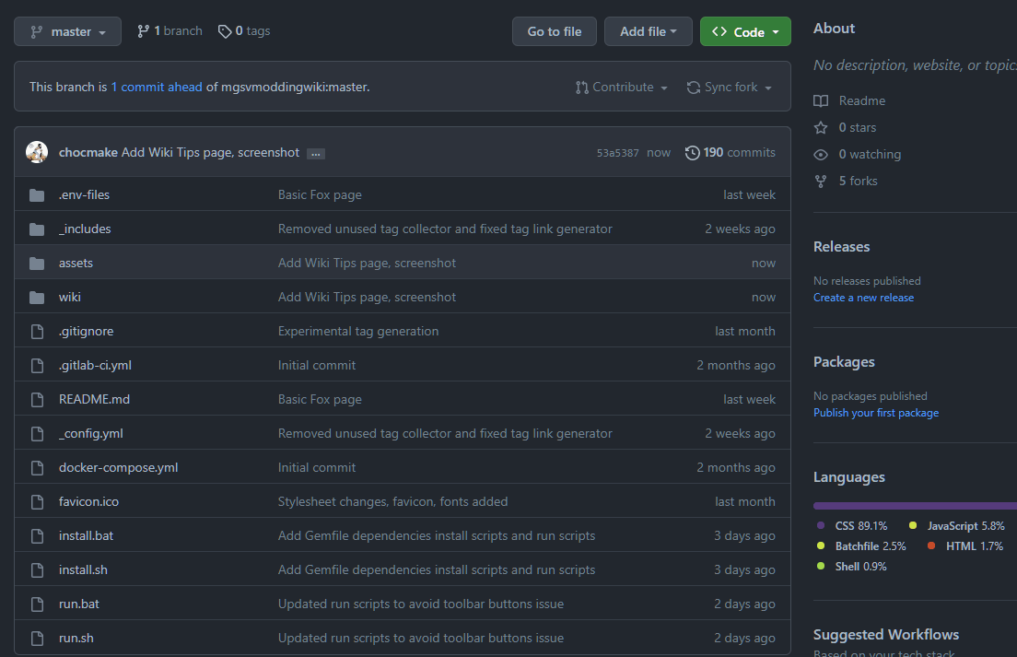Click the Readme book icon
Image resolution: width=1017 pixels, height=657 pixels.
[x=821, y=101]
